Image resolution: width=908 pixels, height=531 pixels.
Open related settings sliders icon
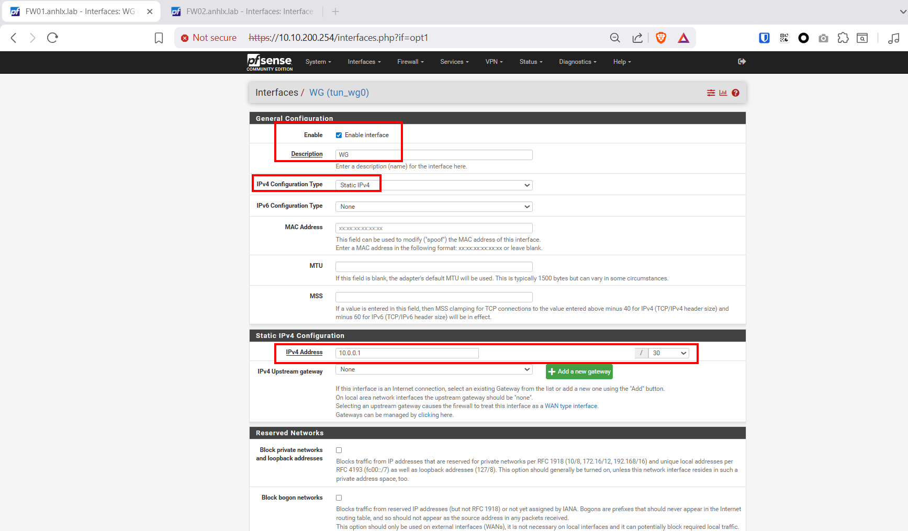point(711,93)
